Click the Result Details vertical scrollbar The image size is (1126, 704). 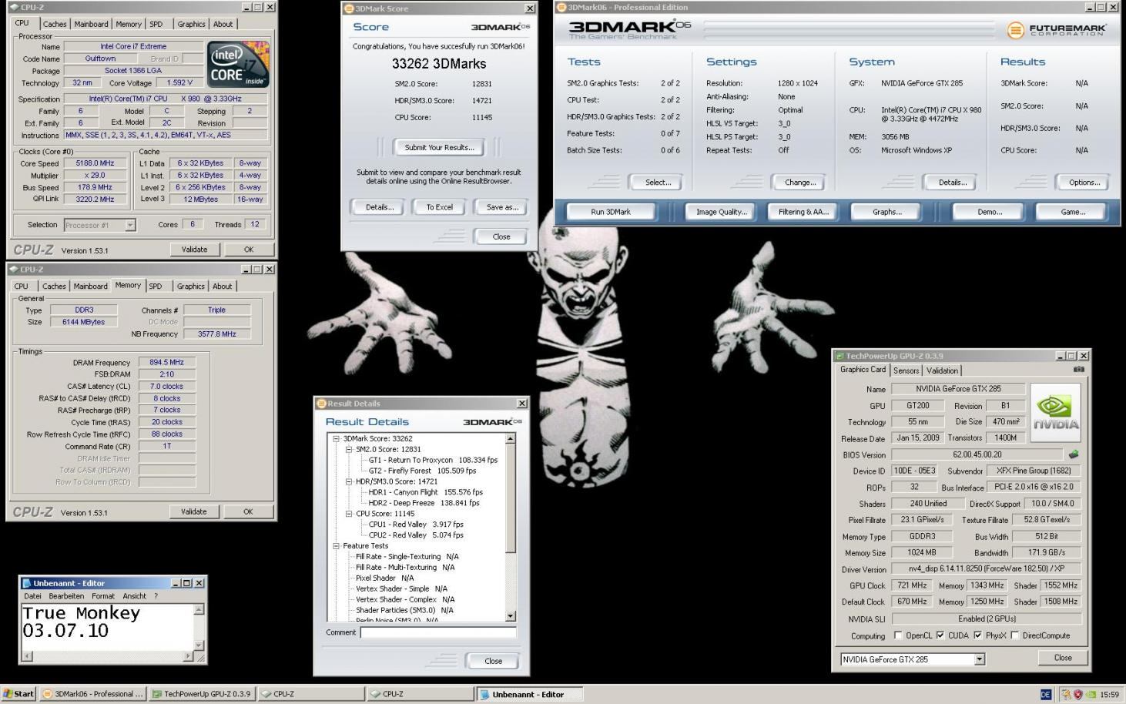pyautogui.click(x=510, y=528)
